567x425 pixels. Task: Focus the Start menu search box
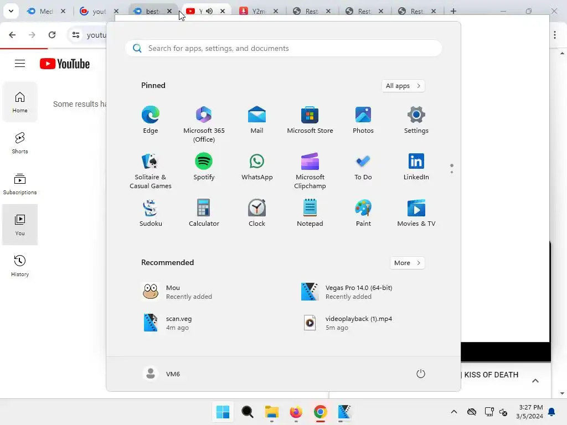(x=283, y=49)
